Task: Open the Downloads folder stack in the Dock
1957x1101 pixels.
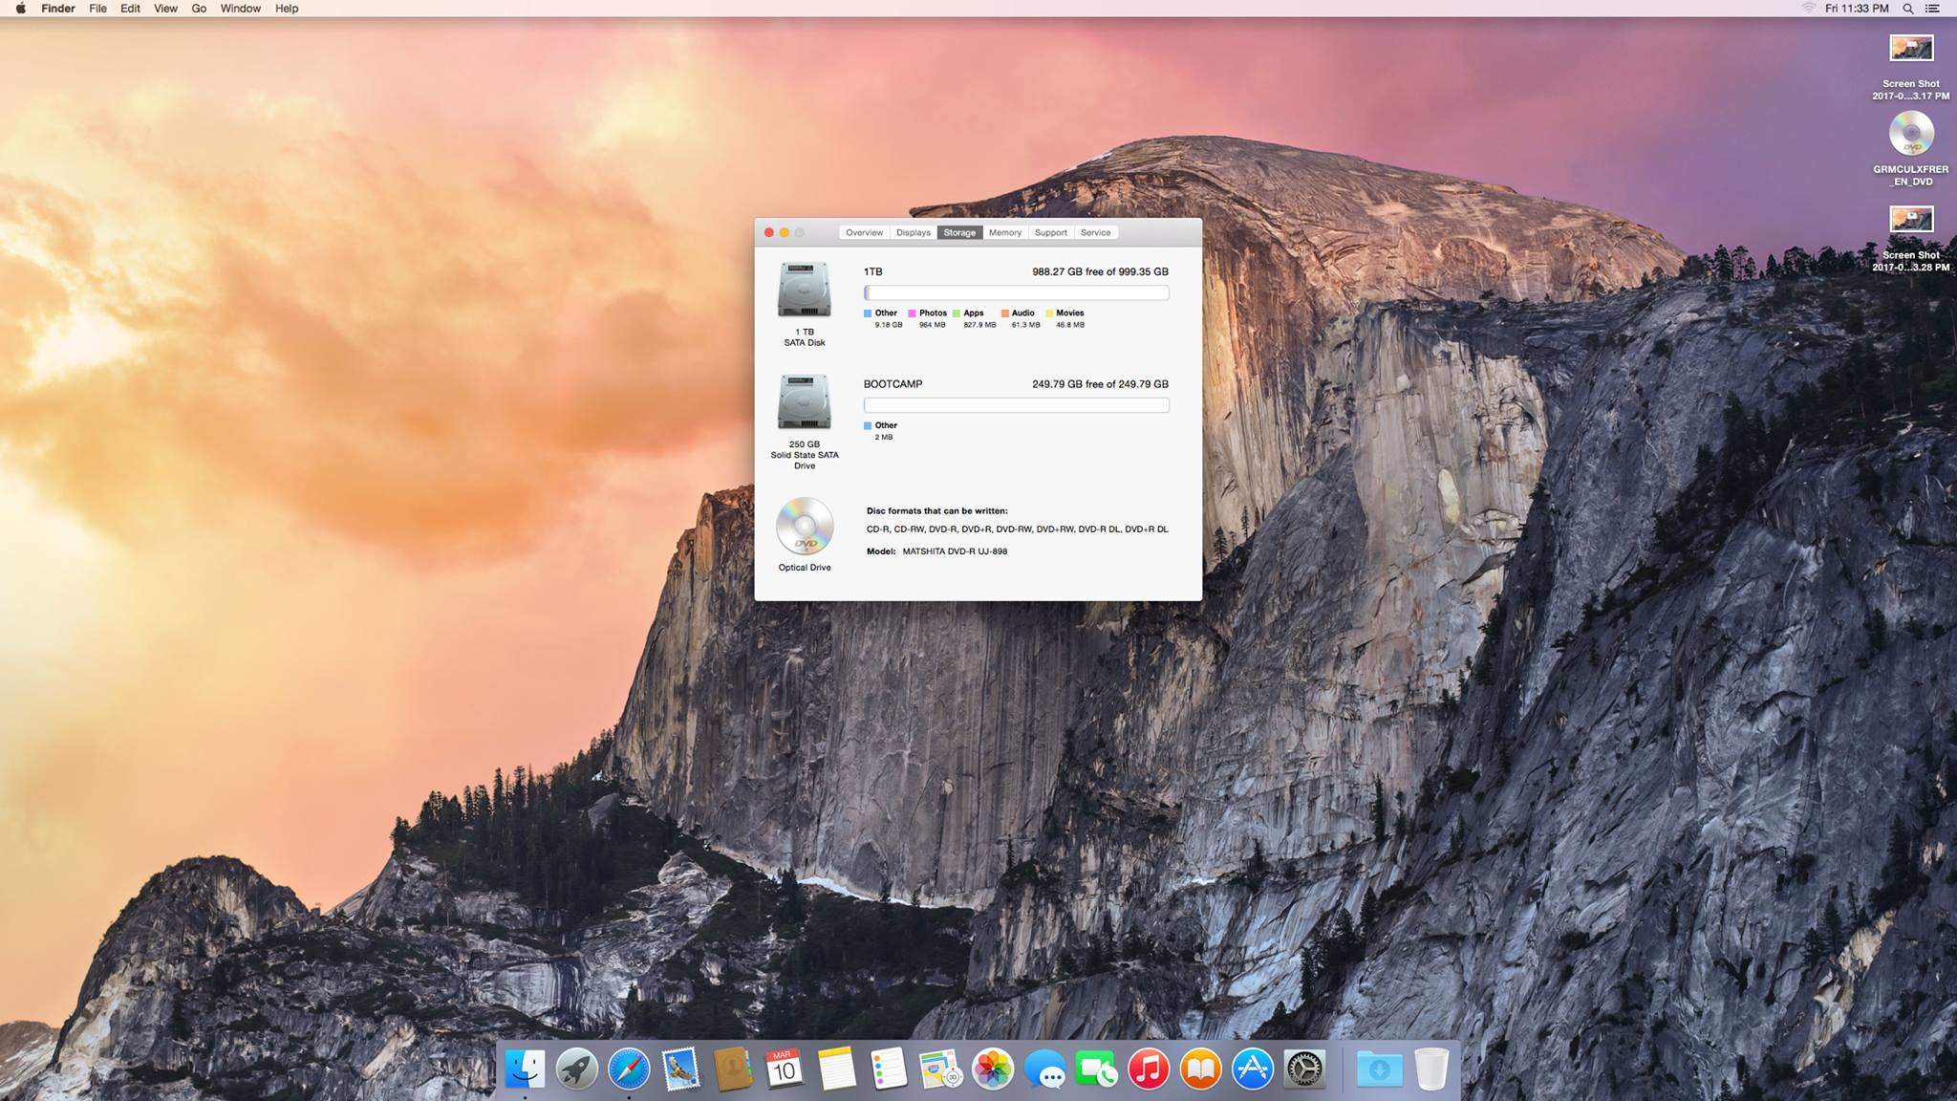Action: click(x=1379, y=1069)
